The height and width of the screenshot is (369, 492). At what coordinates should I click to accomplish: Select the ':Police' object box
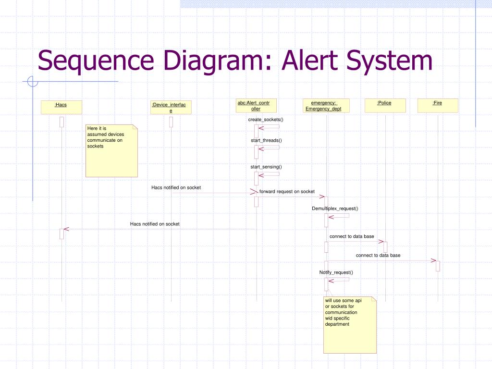point(385,106)
